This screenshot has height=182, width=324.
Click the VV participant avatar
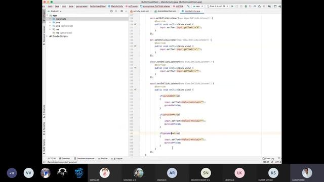tap(28, 173)
